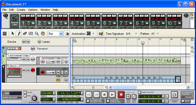Select the Hand tool
The height and width of the screenshot is (105, 196).
tap(43, 33)
